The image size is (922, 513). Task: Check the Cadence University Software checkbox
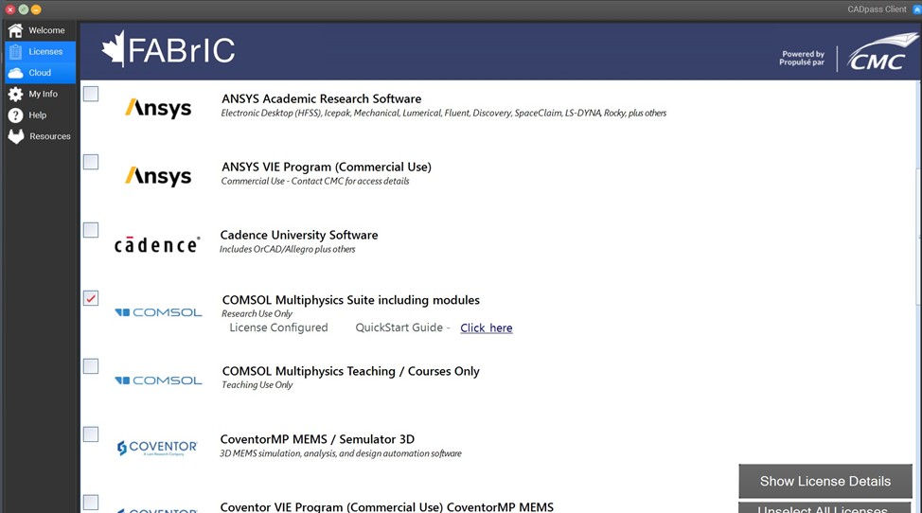91,230
